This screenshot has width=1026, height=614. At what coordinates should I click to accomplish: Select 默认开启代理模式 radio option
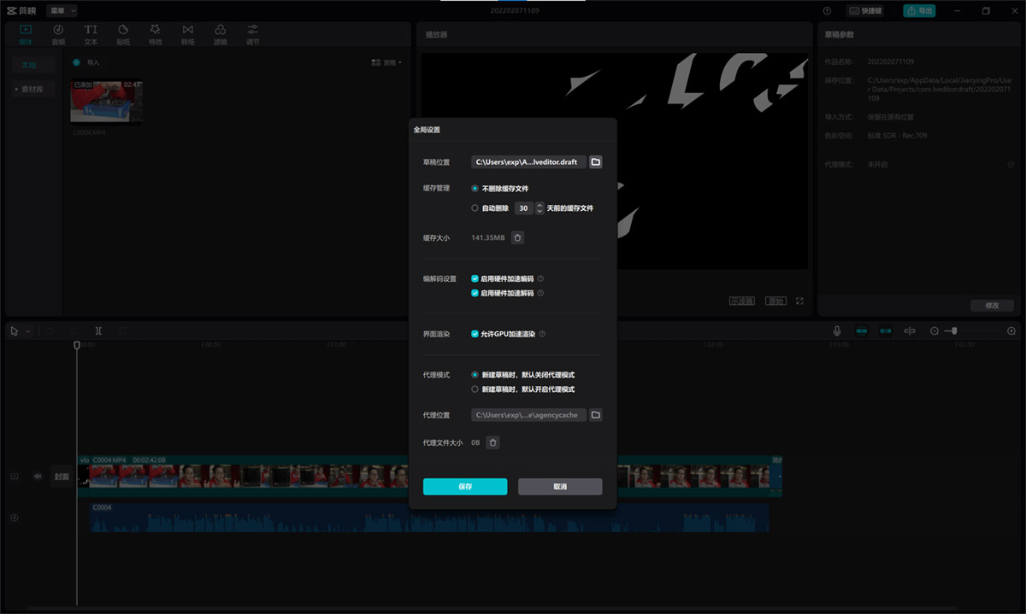pos(475,389)
